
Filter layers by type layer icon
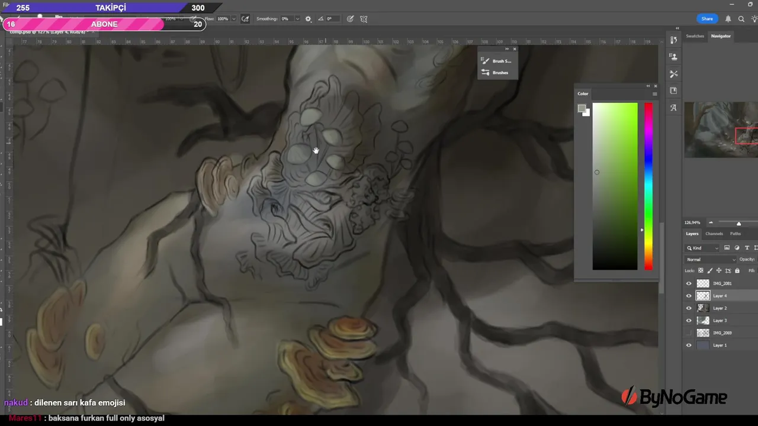pos(747,248)
